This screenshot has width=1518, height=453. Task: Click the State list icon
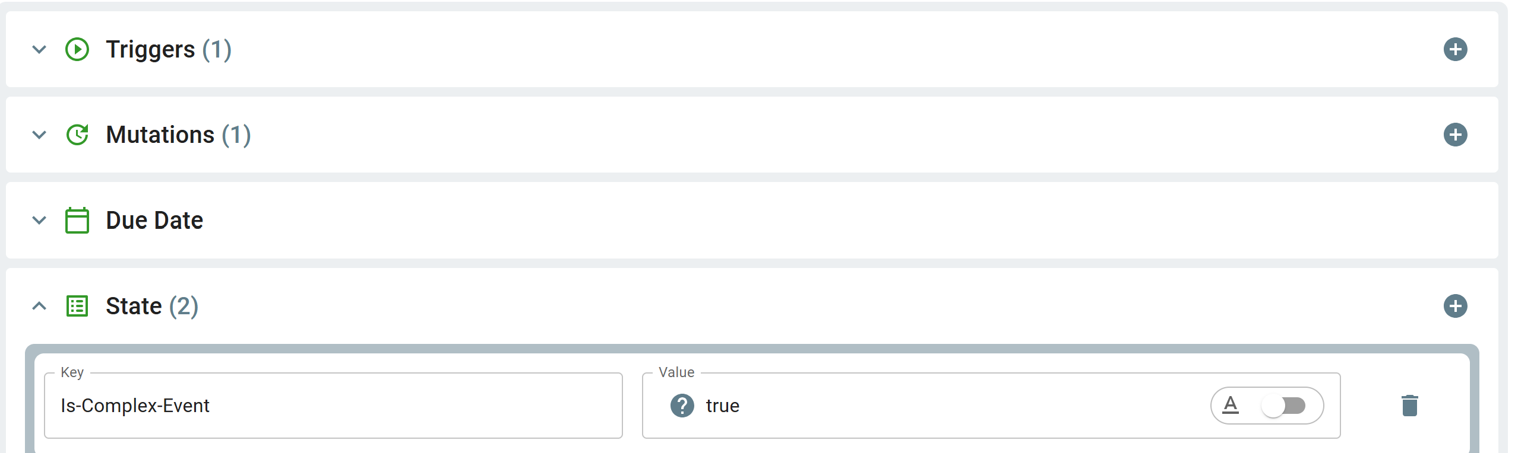pos(77,306)
